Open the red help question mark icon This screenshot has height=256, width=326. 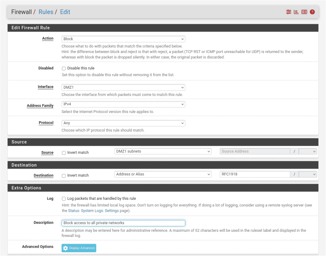tap(312, 12)
